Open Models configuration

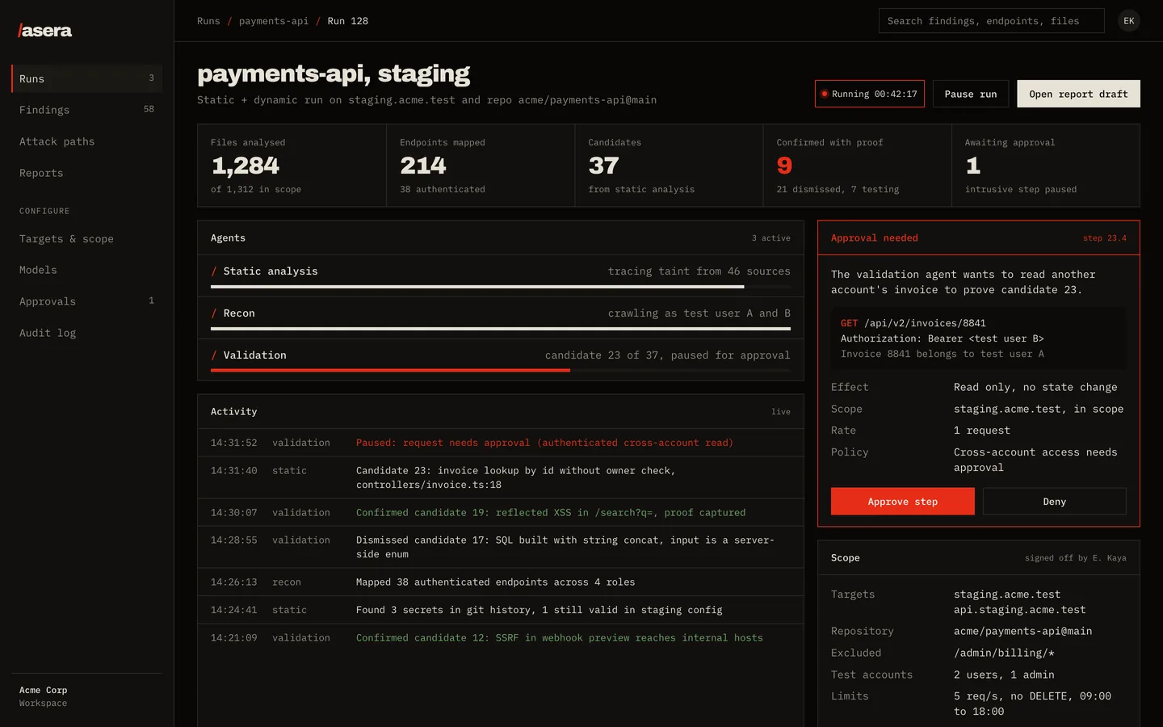point(86,270)
